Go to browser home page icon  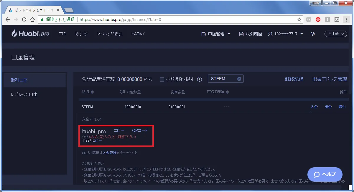click(32, 19)
